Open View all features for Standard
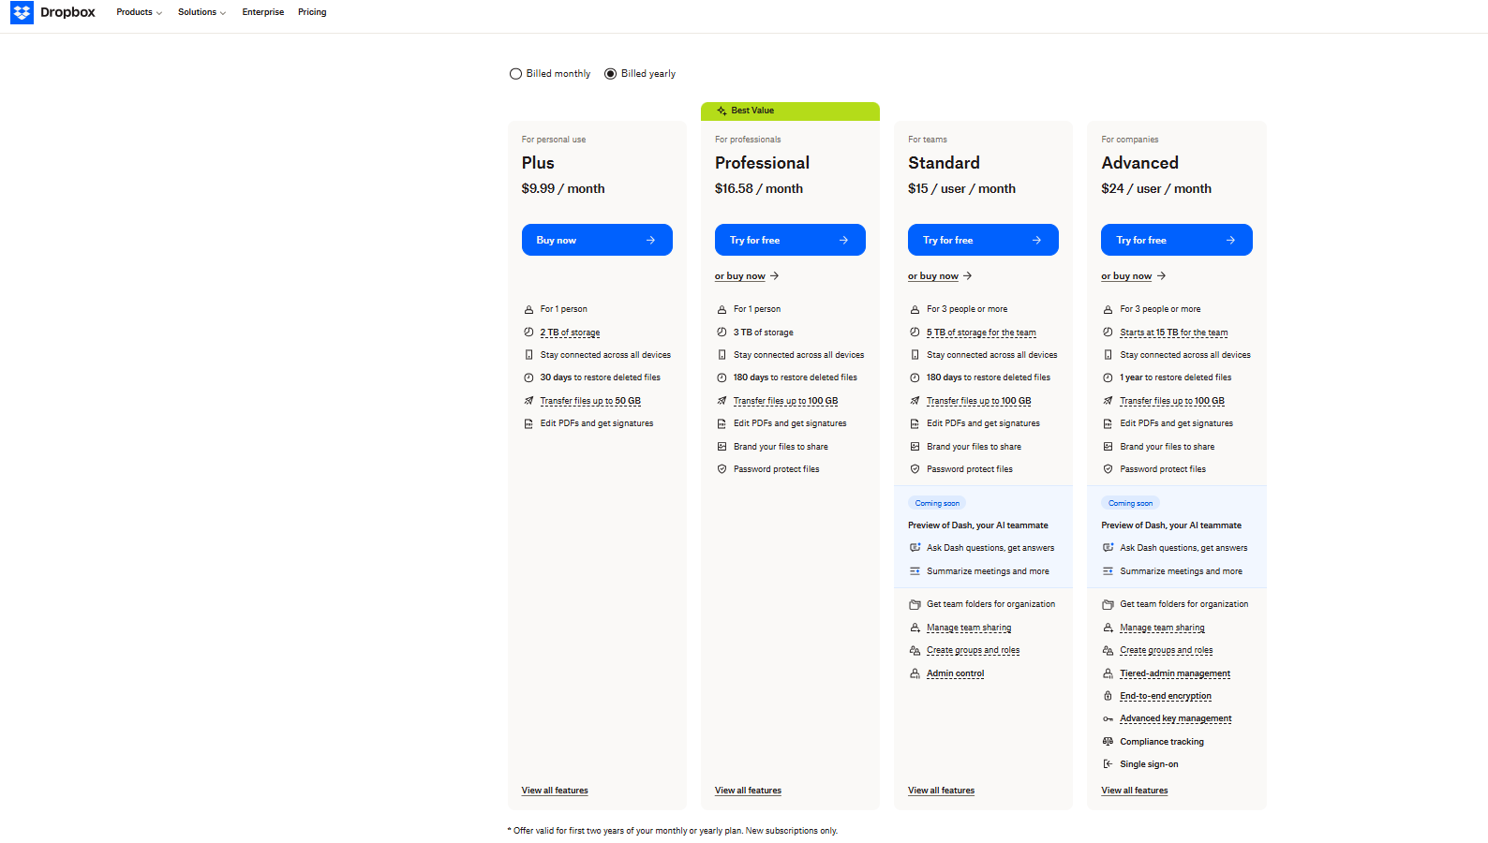The width and height of the screenshot is (1488, 843). tap(941, 791)
